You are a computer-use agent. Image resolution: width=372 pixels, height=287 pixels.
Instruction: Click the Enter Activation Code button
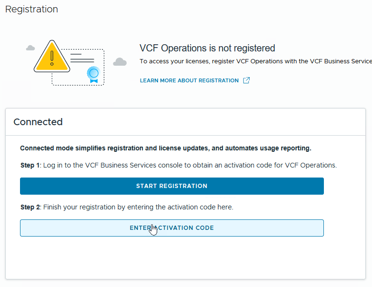(x=171, y=228)
